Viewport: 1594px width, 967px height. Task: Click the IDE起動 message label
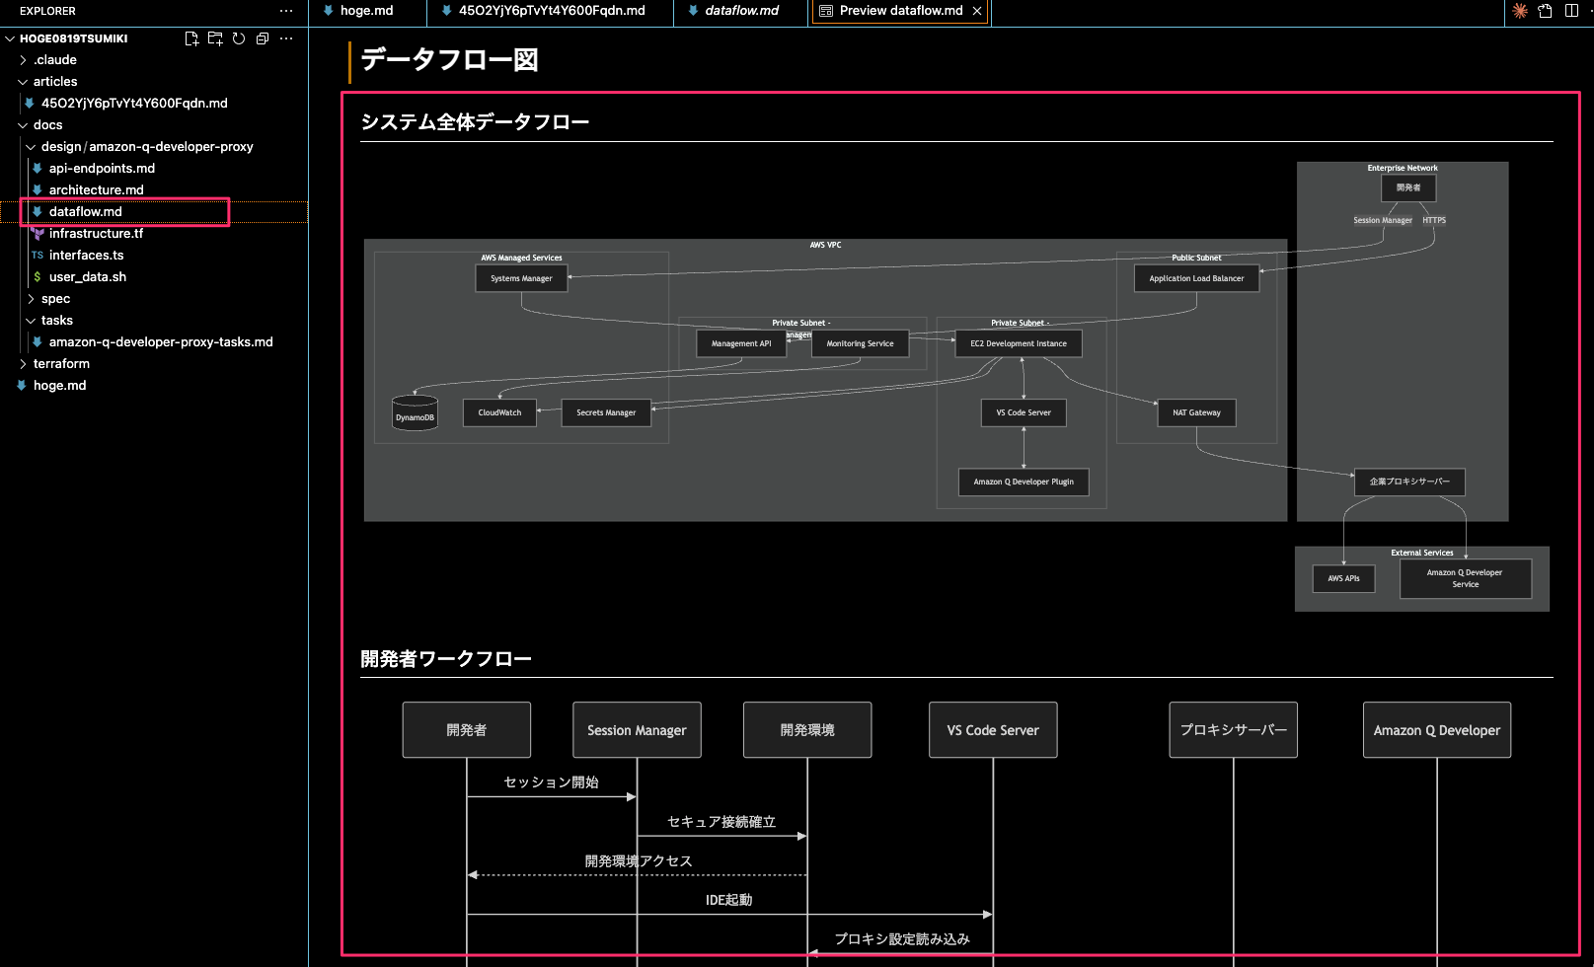(x=728, y=900)
